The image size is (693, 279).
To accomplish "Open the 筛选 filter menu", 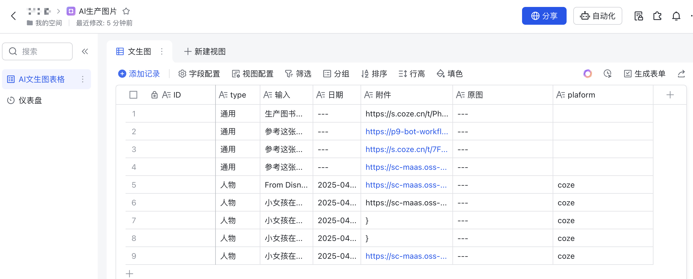I will coord(298,74).
